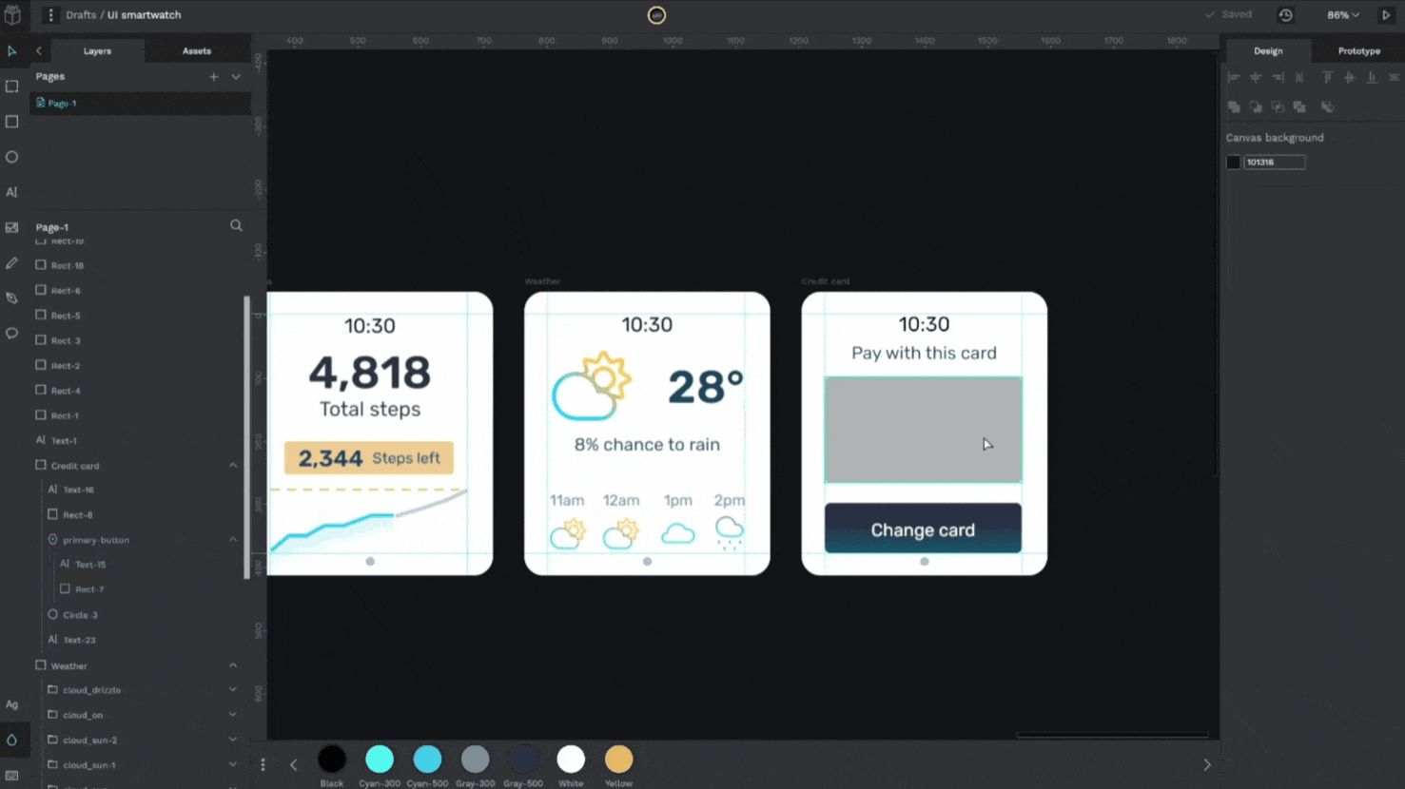Click the Change card button on canvas
This screenshot has height=789, width=1405.
923,529
